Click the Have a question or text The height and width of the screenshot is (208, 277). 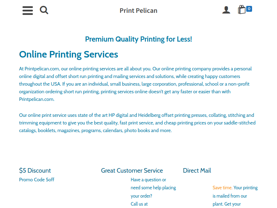(x=149, y=180)
